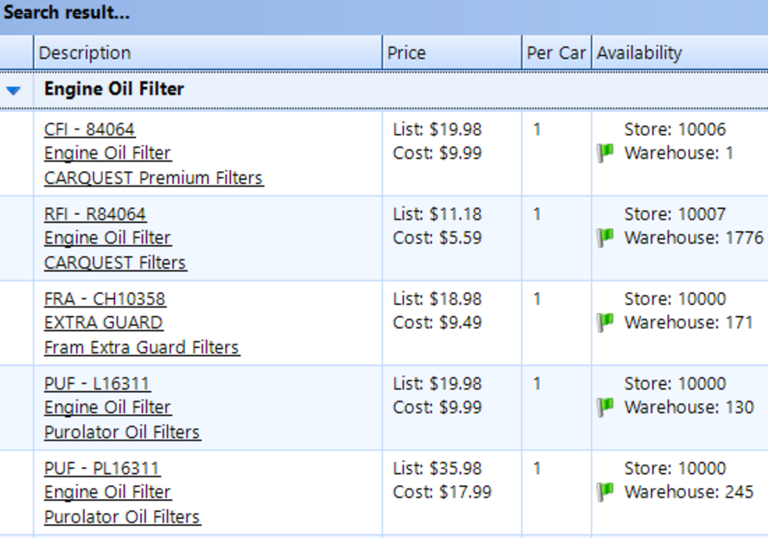Open part link RFI - R84064
The width and height of the screenshot is (768, 538).
[95, 214]
